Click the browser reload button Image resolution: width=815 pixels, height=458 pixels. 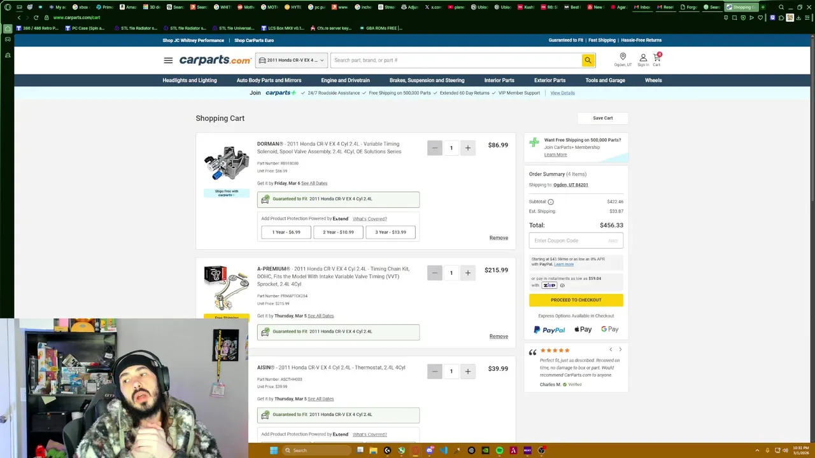[36, 18]
